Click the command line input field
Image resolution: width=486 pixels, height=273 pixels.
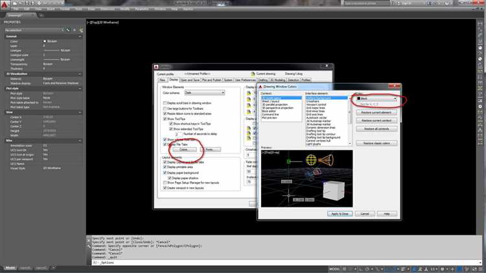click(286, 263)
